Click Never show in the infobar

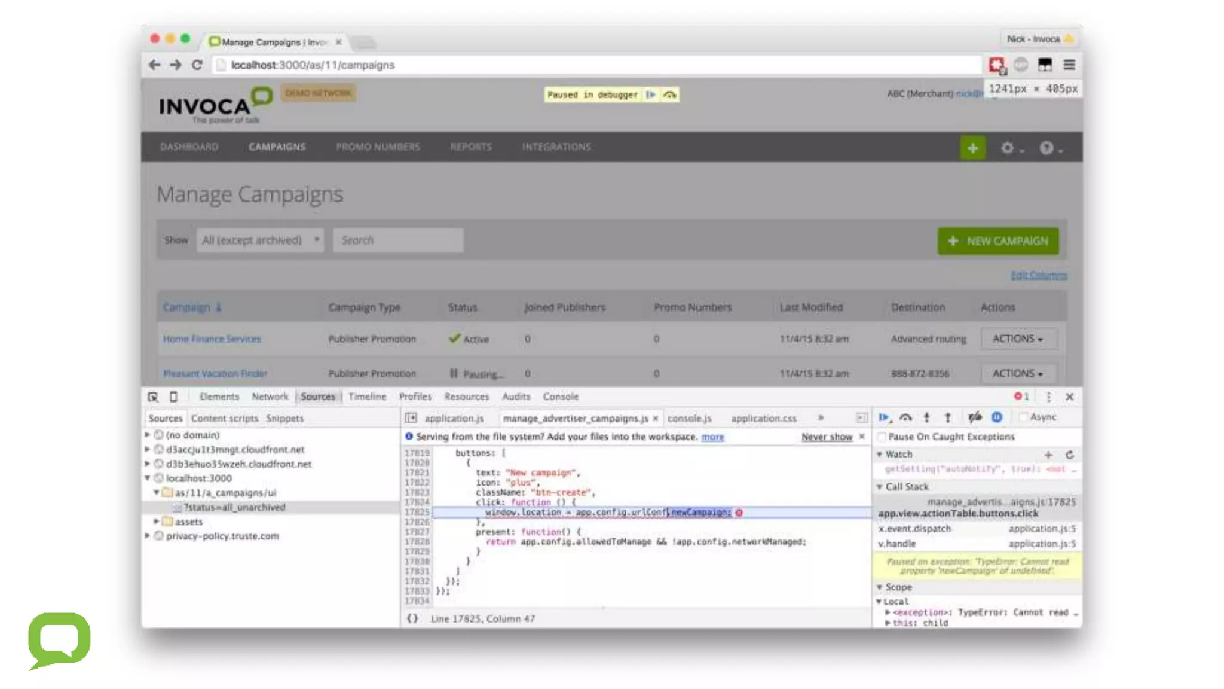(827, 437)
